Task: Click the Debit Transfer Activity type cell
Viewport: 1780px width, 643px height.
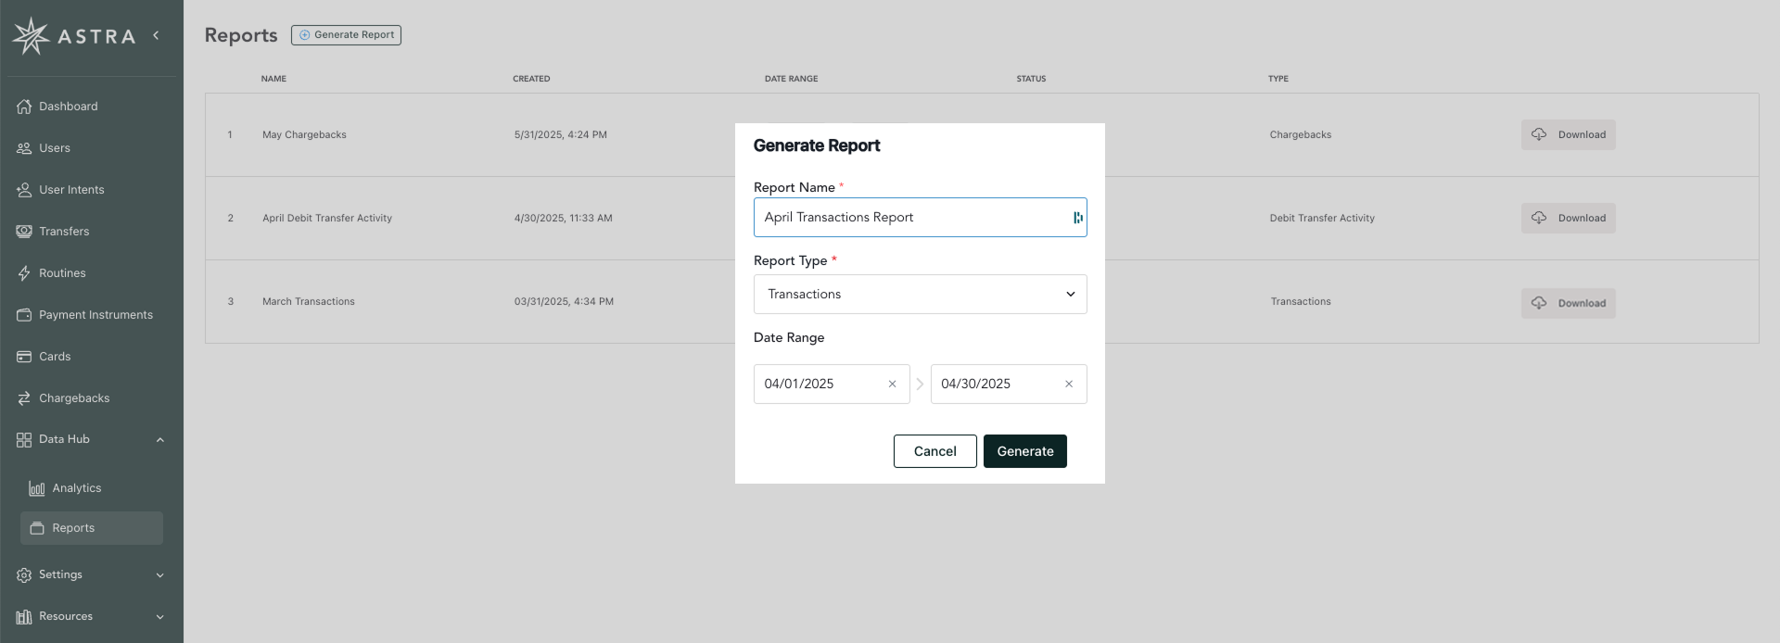Action: pos(1322,219)
